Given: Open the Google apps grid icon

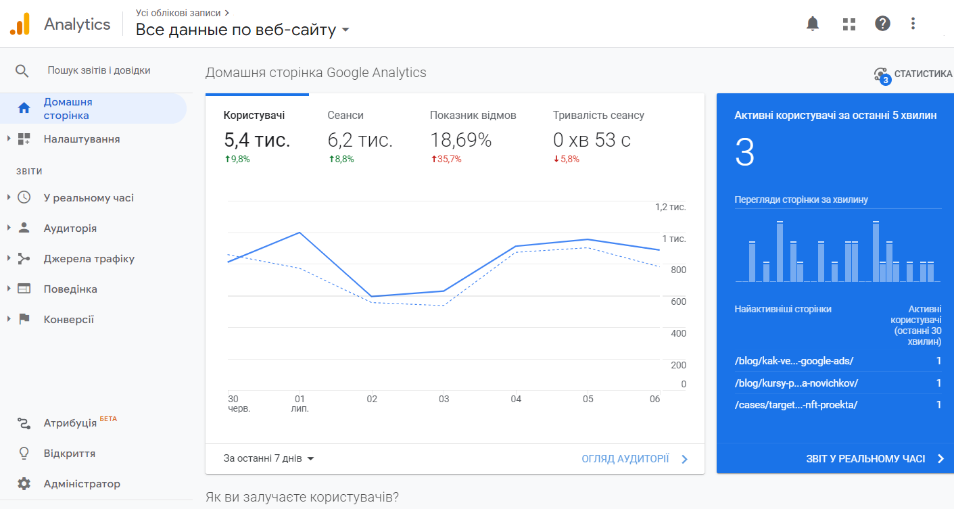Looking at the screenshot, I should pyautogui.click(x=849, y=23).
